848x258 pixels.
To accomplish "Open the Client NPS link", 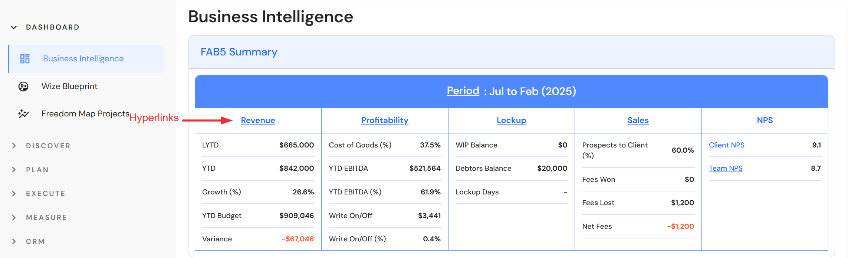I will (726, 145).
